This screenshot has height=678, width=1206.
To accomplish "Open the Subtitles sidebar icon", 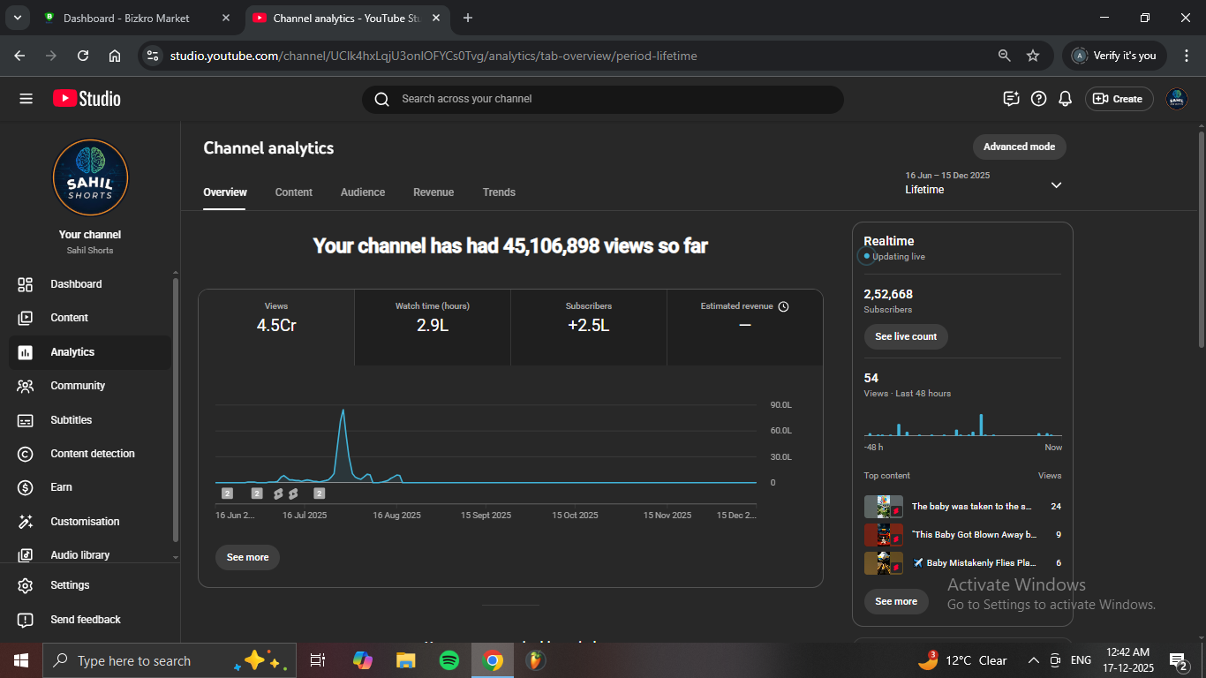I will [26, 420].
